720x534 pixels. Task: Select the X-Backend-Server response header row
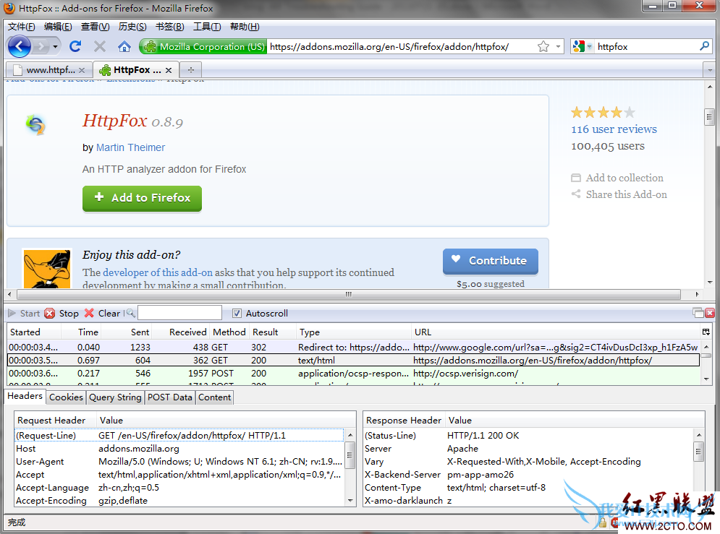(528, 475)
